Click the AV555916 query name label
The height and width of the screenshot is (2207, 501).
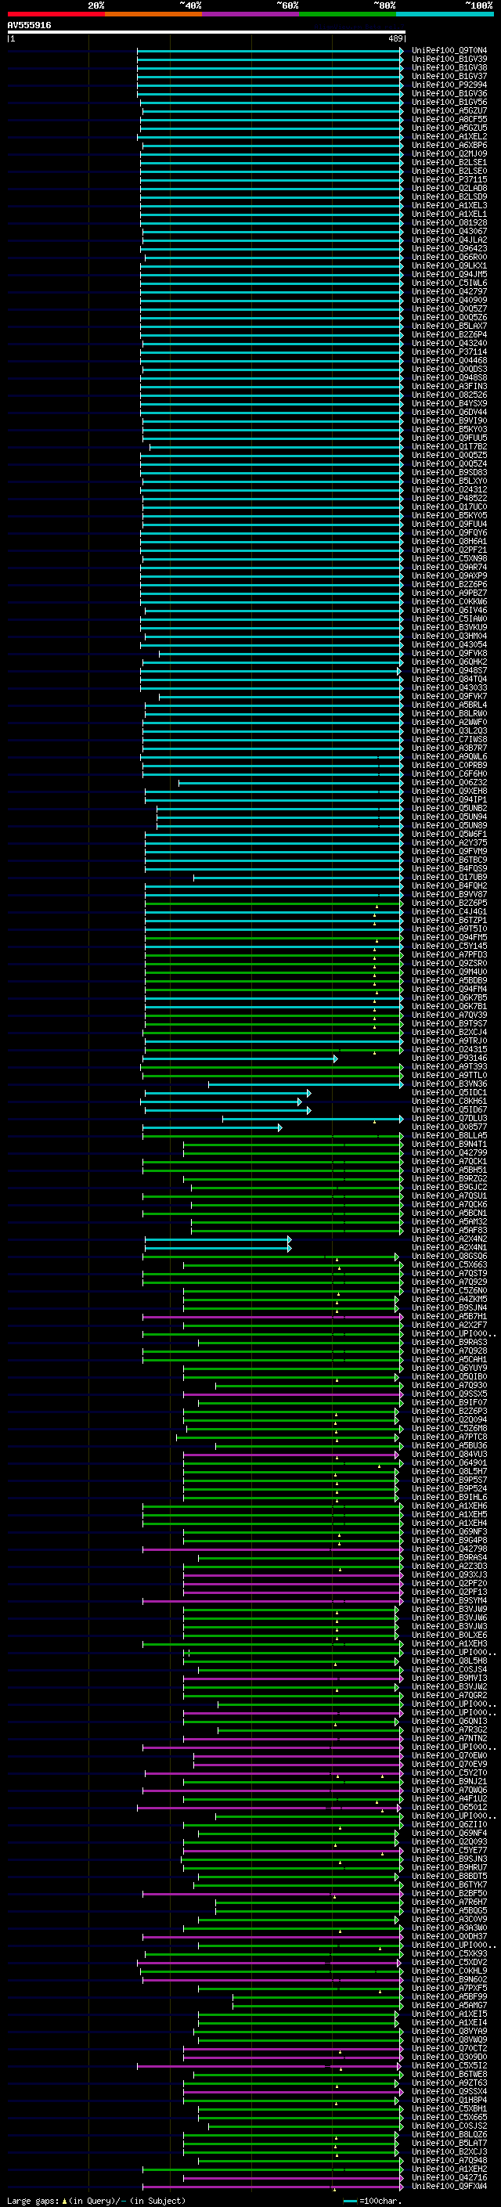click(29, 25)
